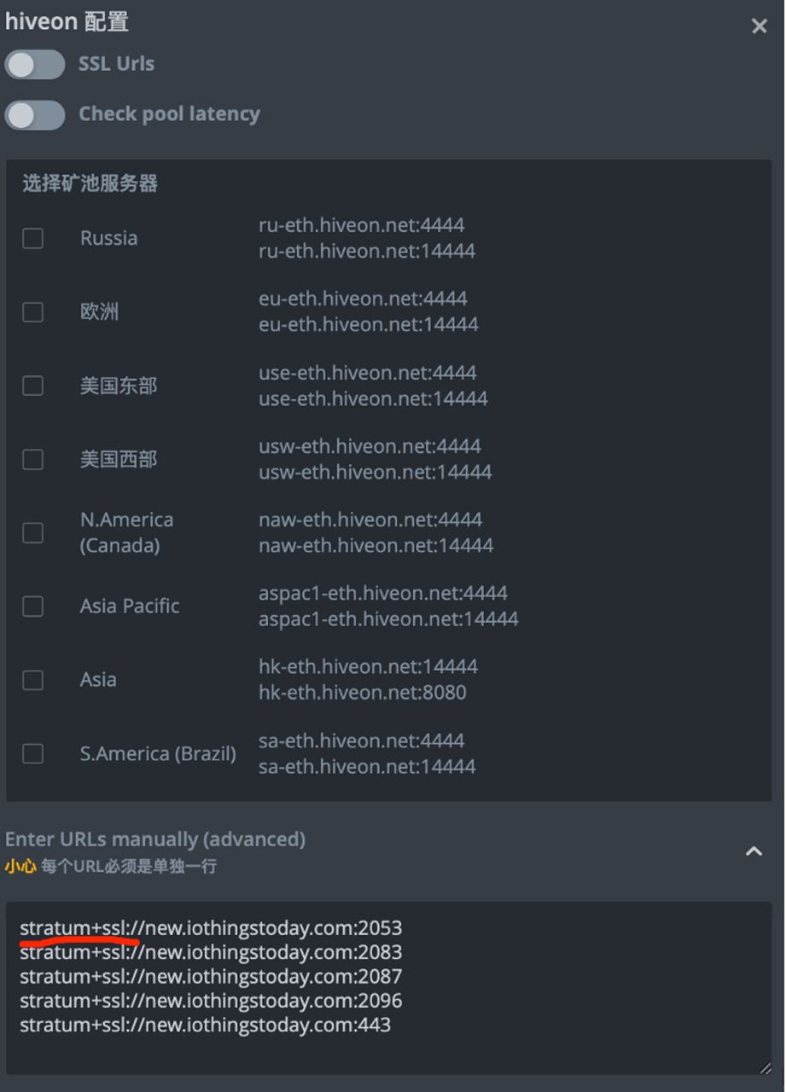
Task: Check the 美国东部 server checkbox
Action: coord(32,386)
